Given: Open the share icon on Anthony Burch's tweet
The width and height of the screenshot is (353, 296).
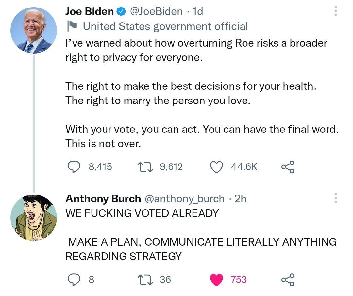Looking at the screenshot, I should point(288,279).
